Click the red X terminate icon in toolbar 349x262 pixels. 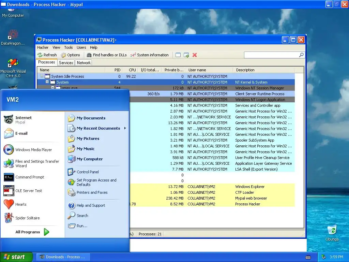pyautogui.click(x=195, y=55)
